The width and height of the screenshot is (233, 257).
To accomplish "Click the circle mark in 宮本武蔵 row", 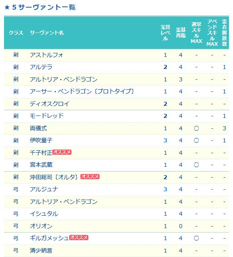I will pos(196,165).
